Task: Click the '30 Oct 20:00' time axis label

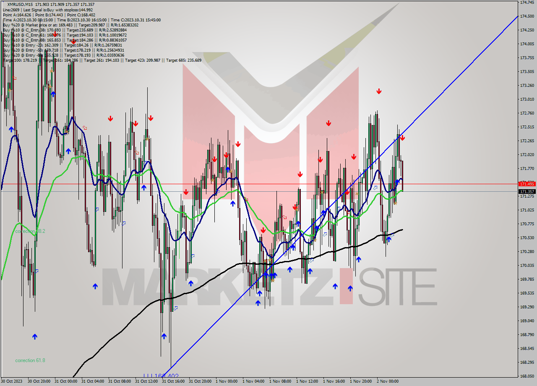Action: point(39,382)
